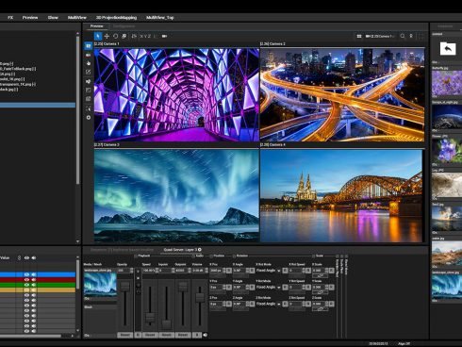Click the magnifier search icon in preview toolbar
462x347 pixels.
[x=403, y=36]
